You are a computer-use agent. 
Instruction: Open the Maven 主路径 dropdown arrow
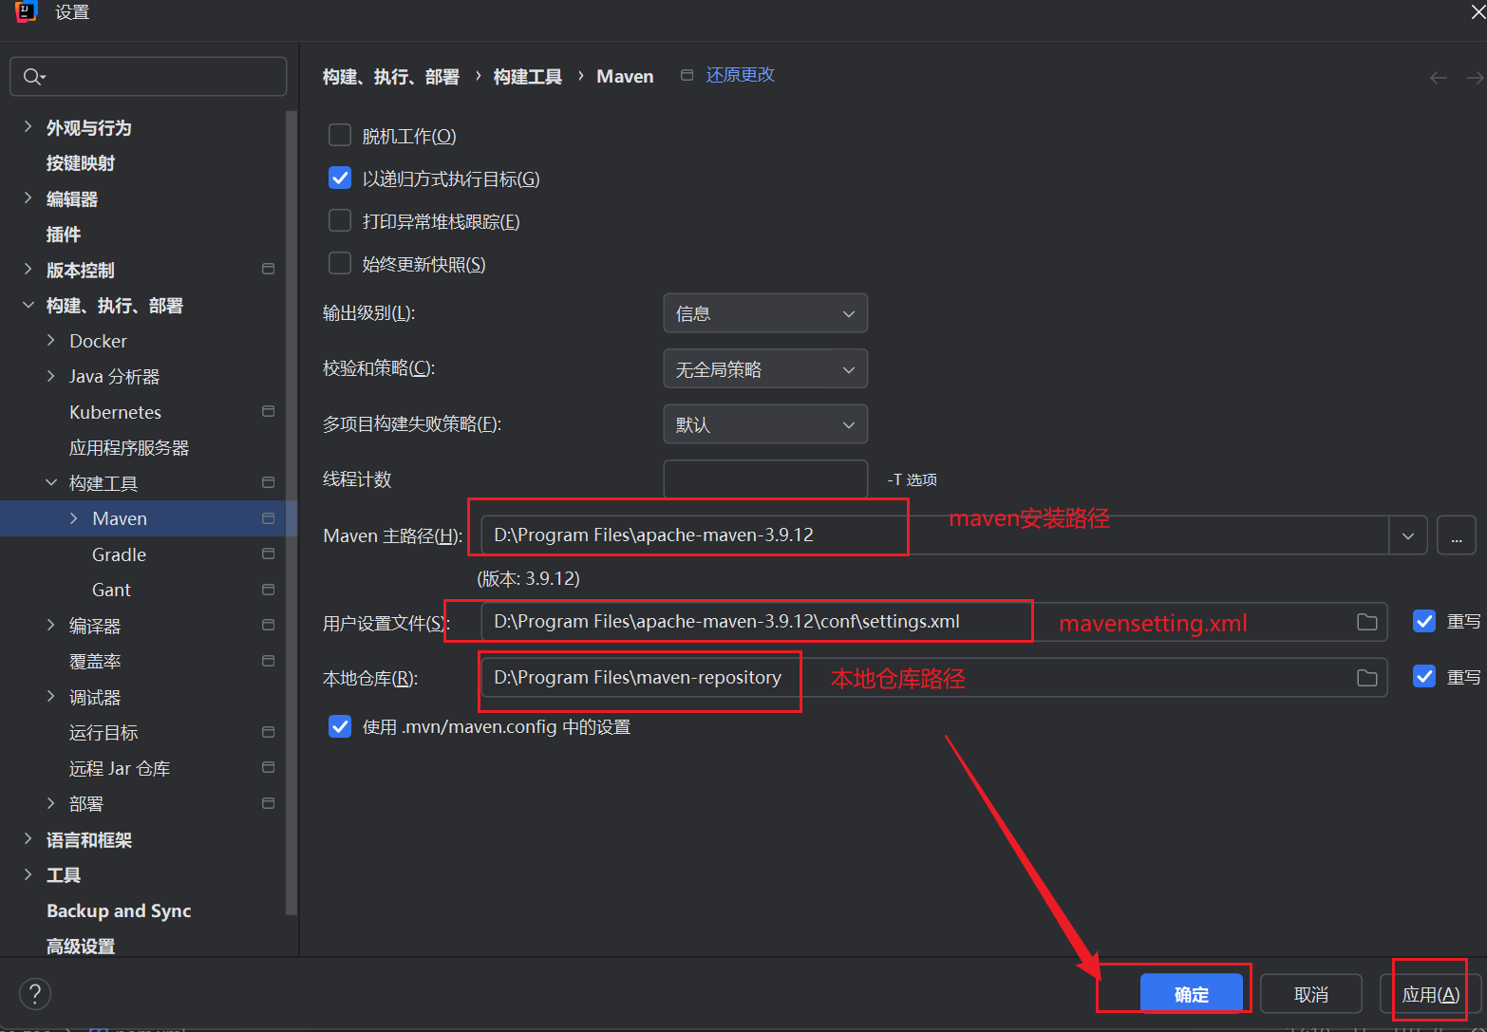(x=1408, y=535)
